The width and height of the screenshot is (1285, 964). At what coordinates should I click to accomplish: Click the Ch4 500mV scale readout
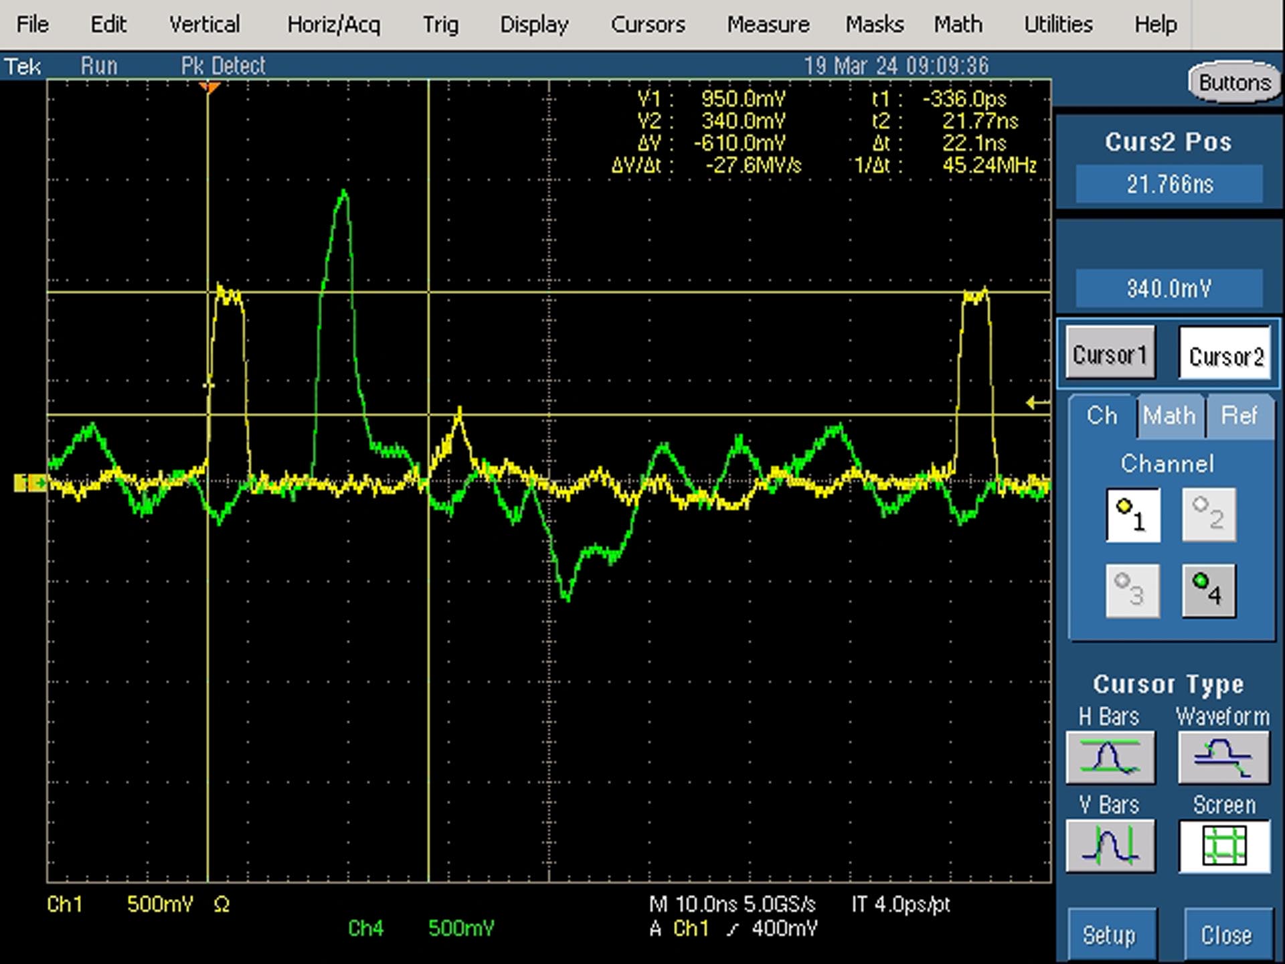point(421,929)
